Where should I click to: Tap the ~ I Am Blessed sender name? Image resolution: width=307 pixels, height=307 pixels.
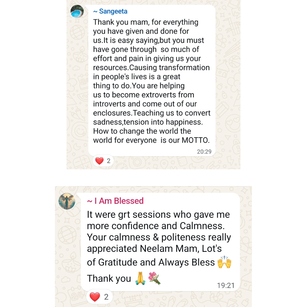tap(115, 201)
